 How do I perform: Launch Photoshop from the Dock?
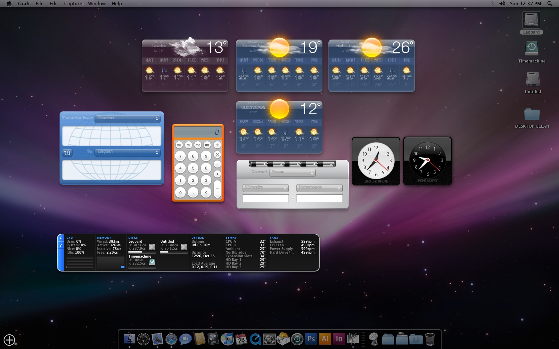click(311, 339)
